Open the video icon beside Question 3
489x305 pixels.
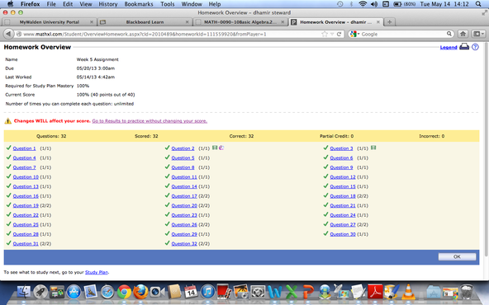coord(373,148)
